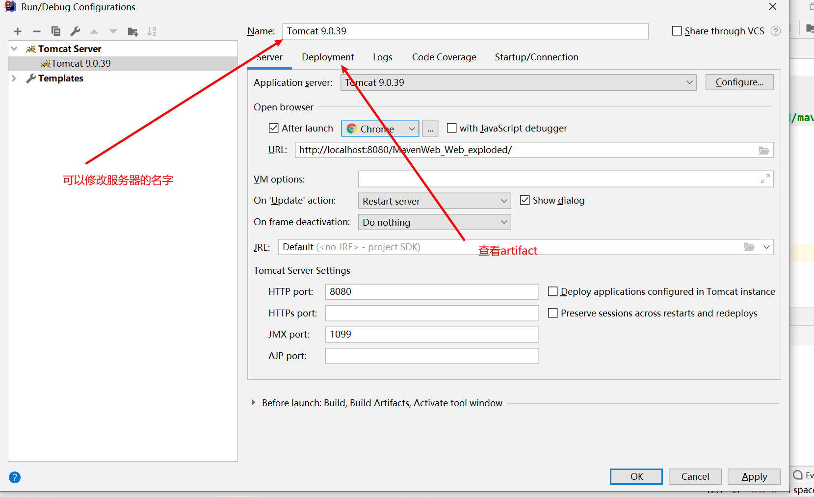Switch to the Deployment tab
Image resolution: width=814 pixels, height=497 pixels.
click(328, 57)
